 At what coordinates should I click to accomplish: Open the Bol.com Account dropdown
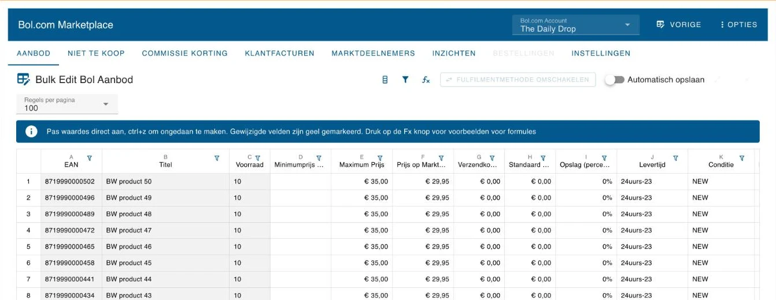coord(576,25)
